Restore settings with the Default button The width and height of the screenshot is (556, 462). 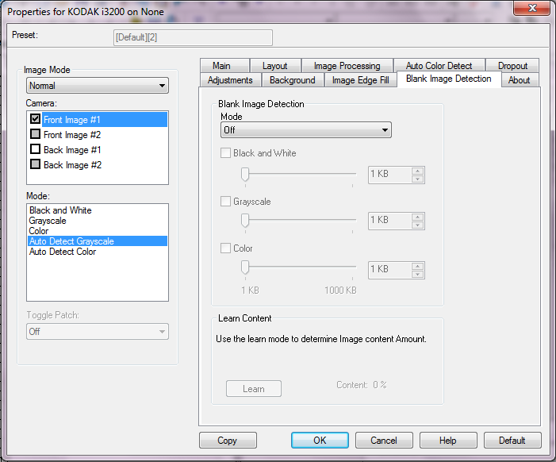[512, 440]
